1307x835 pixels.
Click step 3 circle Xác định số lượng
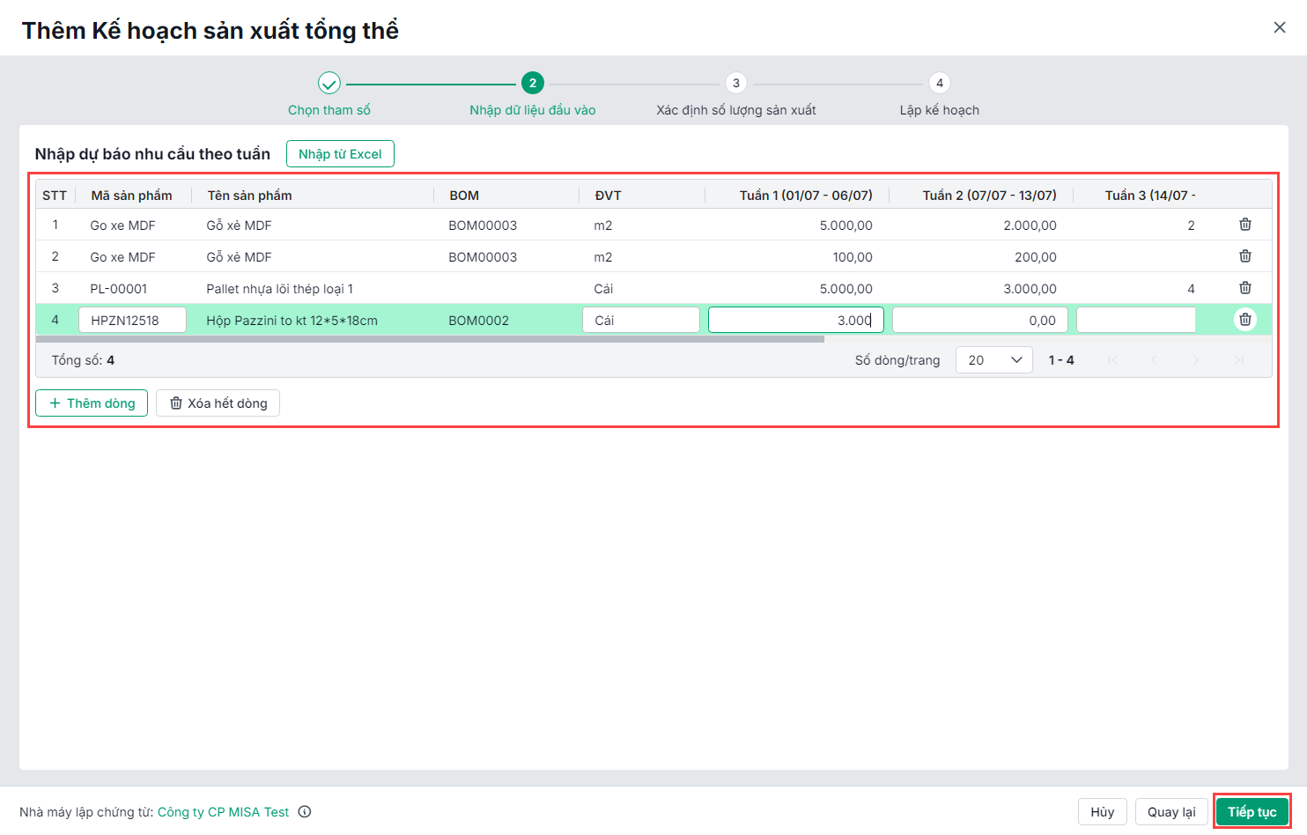(x=735, y=84)
